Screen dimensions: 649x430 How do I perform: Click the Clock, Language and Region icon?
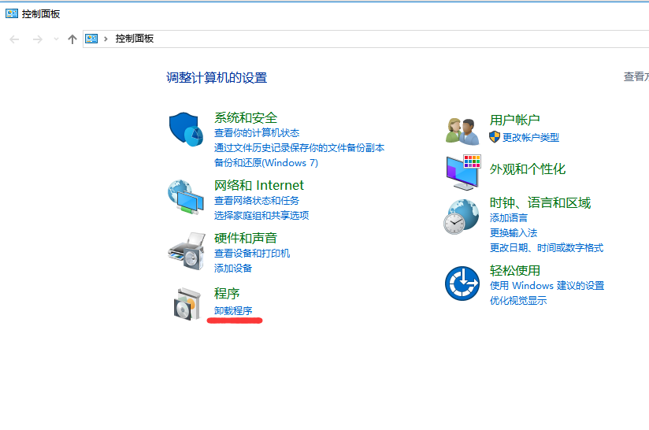tap(462, 217)
